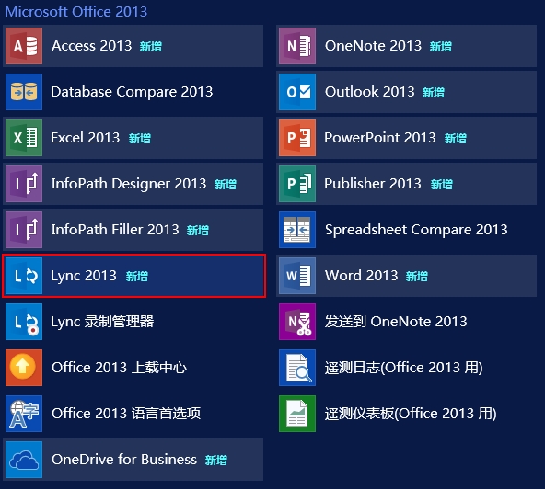Select the Lync 2013 text label
The height and width of the screenshot is (489, 545).
pos(84,276)
